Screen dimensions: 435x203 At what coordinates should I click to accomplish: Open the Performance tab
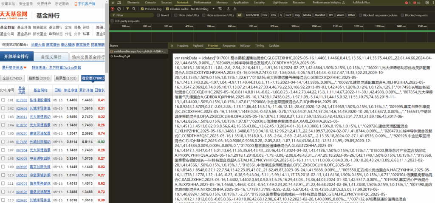pyautogui.click(x=202, y=3)
